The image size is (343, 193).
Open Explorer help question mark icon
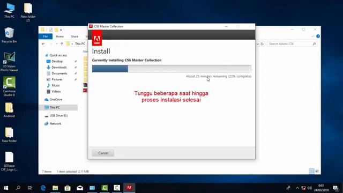tap(318, 36)
